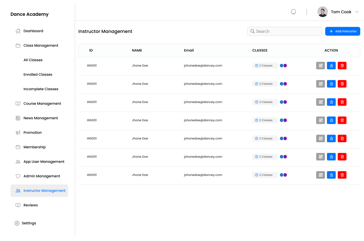Click the Settings gear icon
Image resolution: width=364 pixels, height=241 pixels.
tap(17, 223)
